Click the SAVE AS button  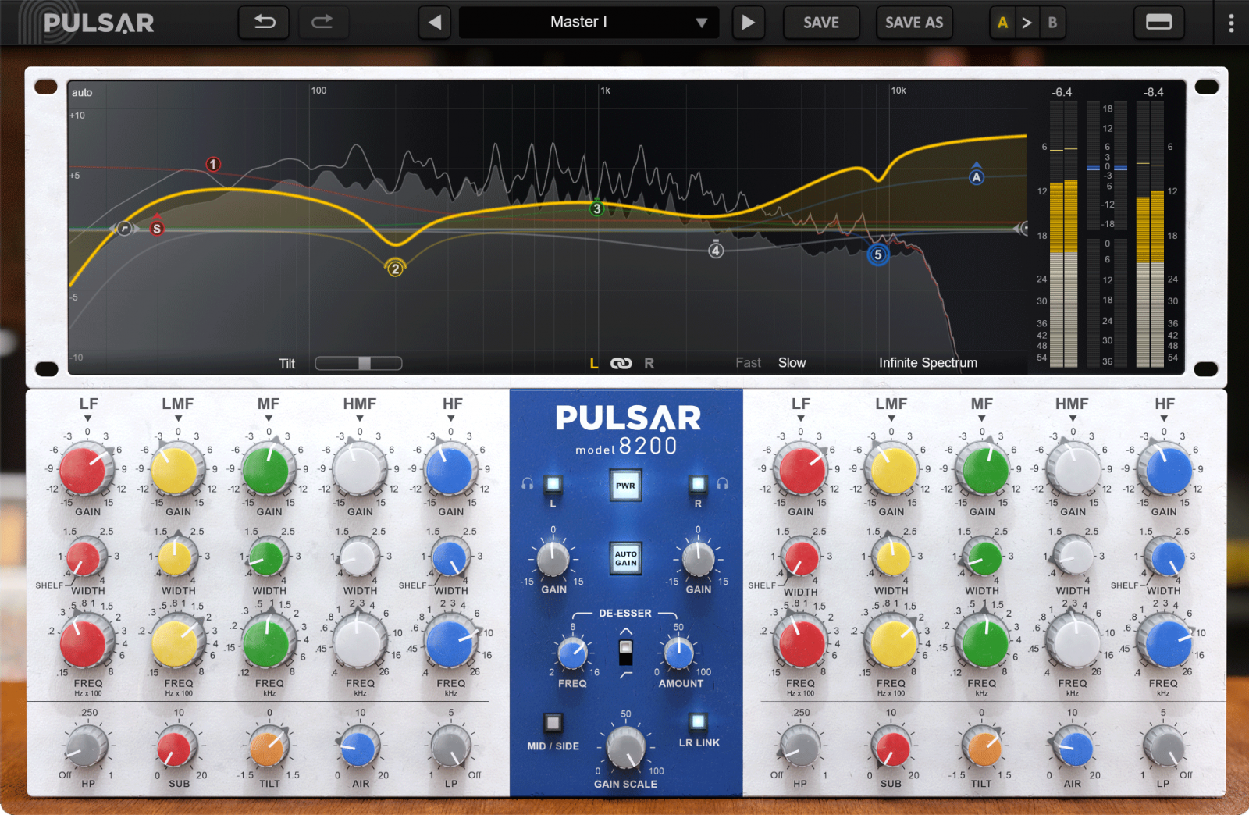(914, 22)
